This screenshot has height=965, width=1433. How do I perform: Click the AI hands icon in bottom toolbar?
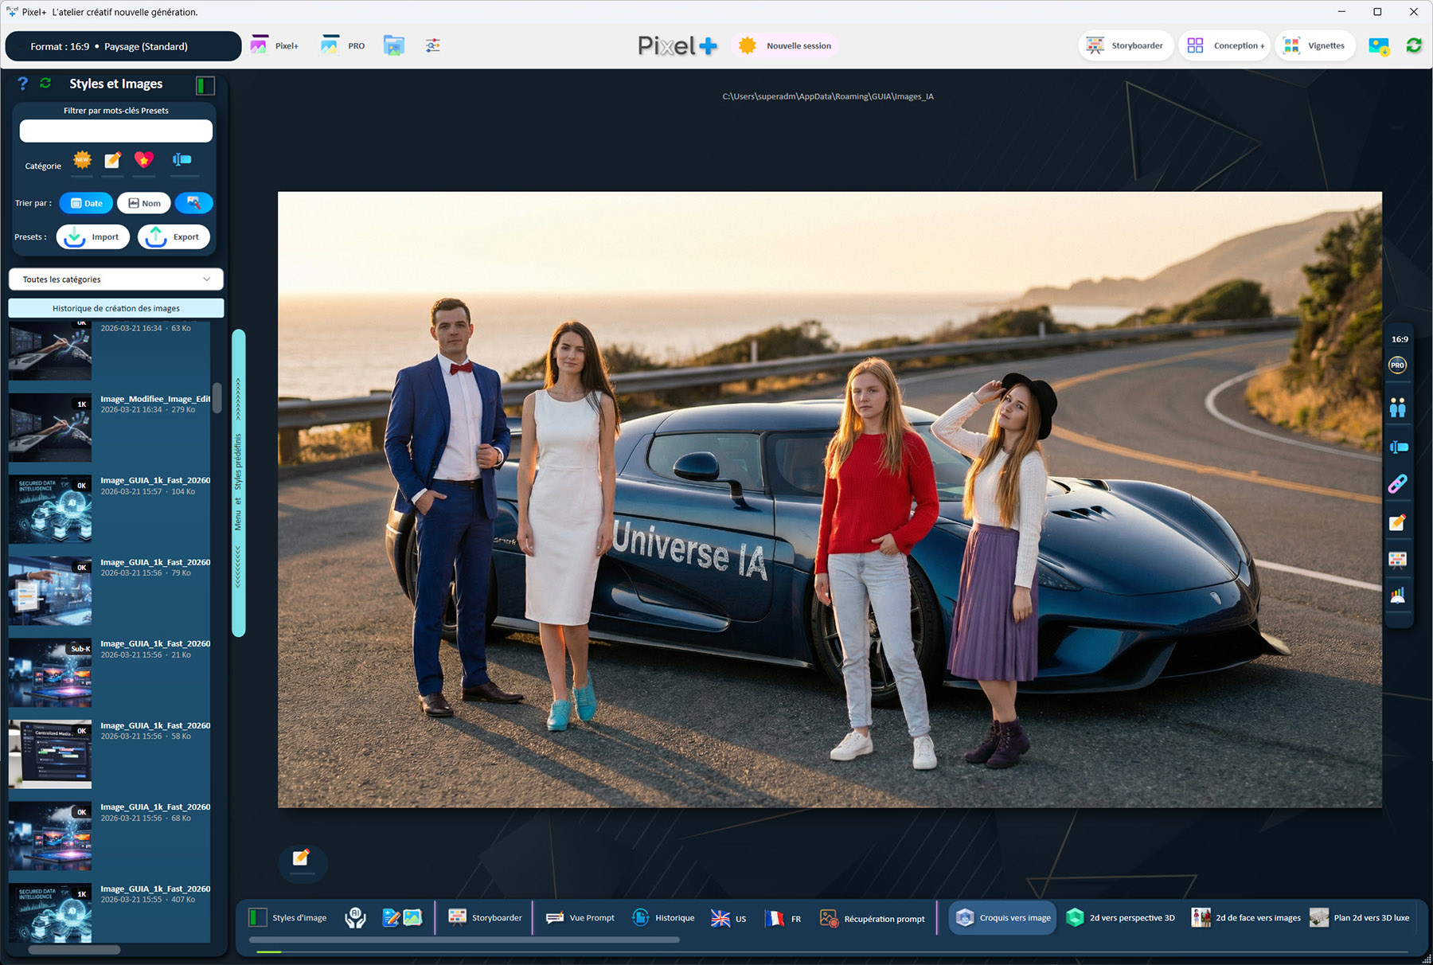click(355, 918)
